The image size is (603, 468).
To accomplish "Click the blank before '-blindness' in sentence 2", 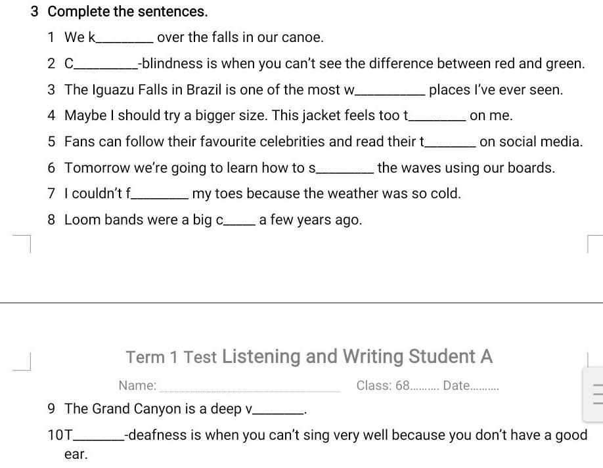I will (106, 64).
